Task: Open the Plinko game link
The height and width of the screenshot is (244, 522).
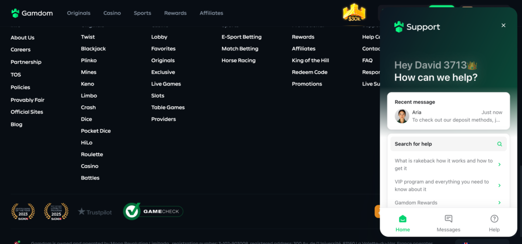Action: pos(89,60)
